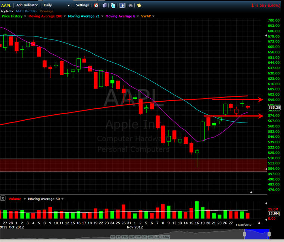Click the AAPL ticker symbol
This screenshot has height=242, width=284.
[6, 6]
